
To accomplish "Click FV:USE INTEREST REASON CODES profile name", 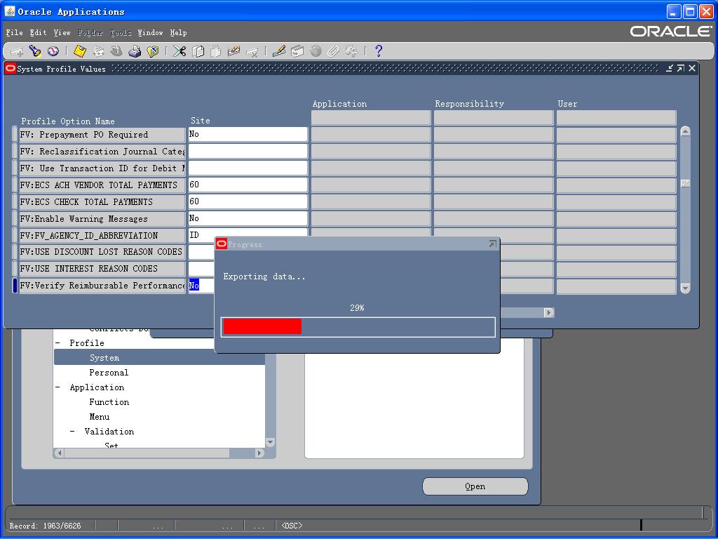I will coord(102,269).
